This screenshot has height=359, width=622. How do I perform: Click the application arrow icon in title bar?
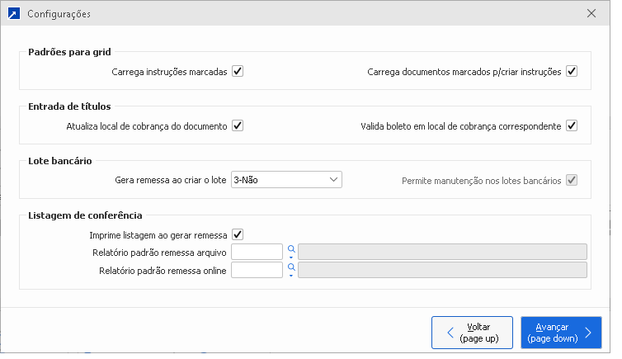tap(13, 14)
